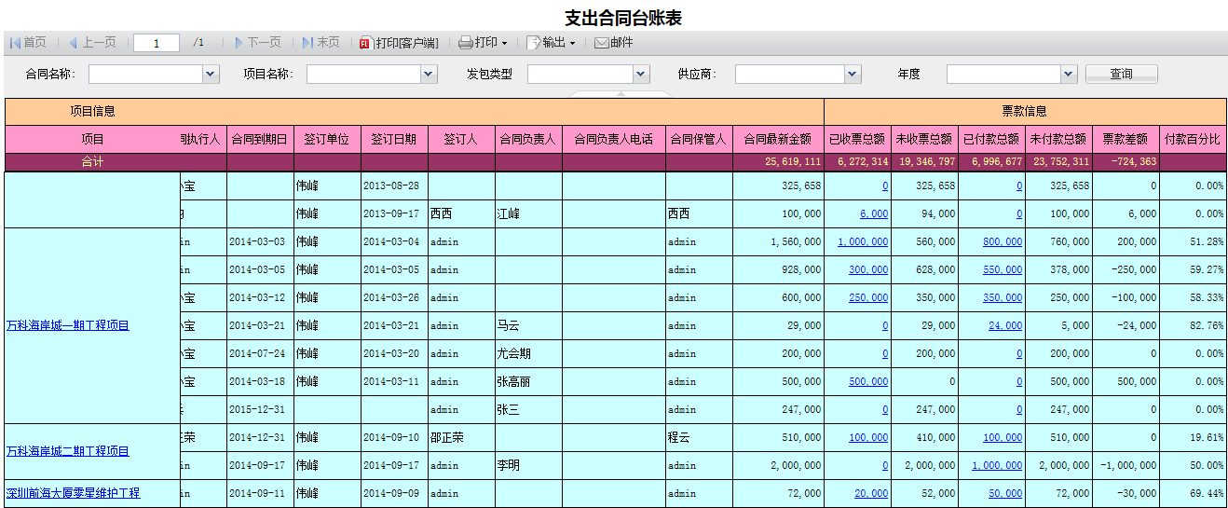This screenshot has width=1228, height=508.
Task: Click the expiry date 2015-12-31 cell
Action: click(260, 410)
